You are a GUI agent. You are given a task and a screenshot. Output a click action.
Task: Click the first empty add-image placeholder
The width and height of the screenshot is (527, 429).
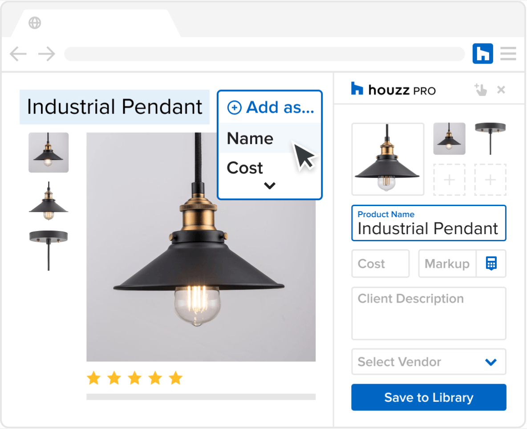(450, 180)
